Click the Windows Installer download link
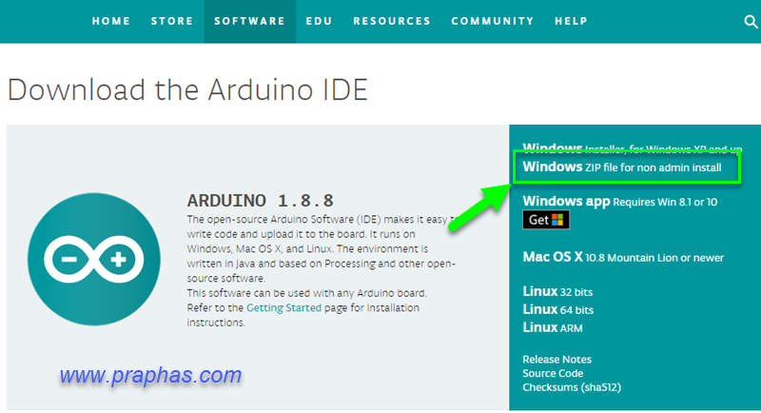Image resolution: width=761 pixels, height=413 pixels. coord(633,147)
